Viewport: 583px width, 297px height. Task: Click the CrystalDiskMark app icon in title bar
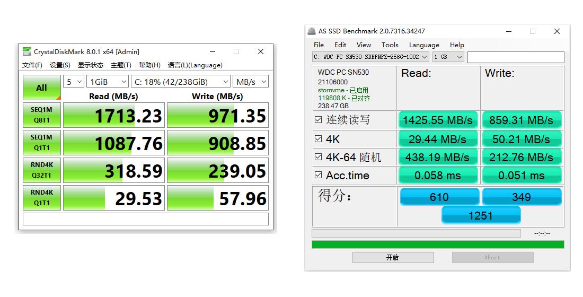pyautogui.click(x=27, y=51)
